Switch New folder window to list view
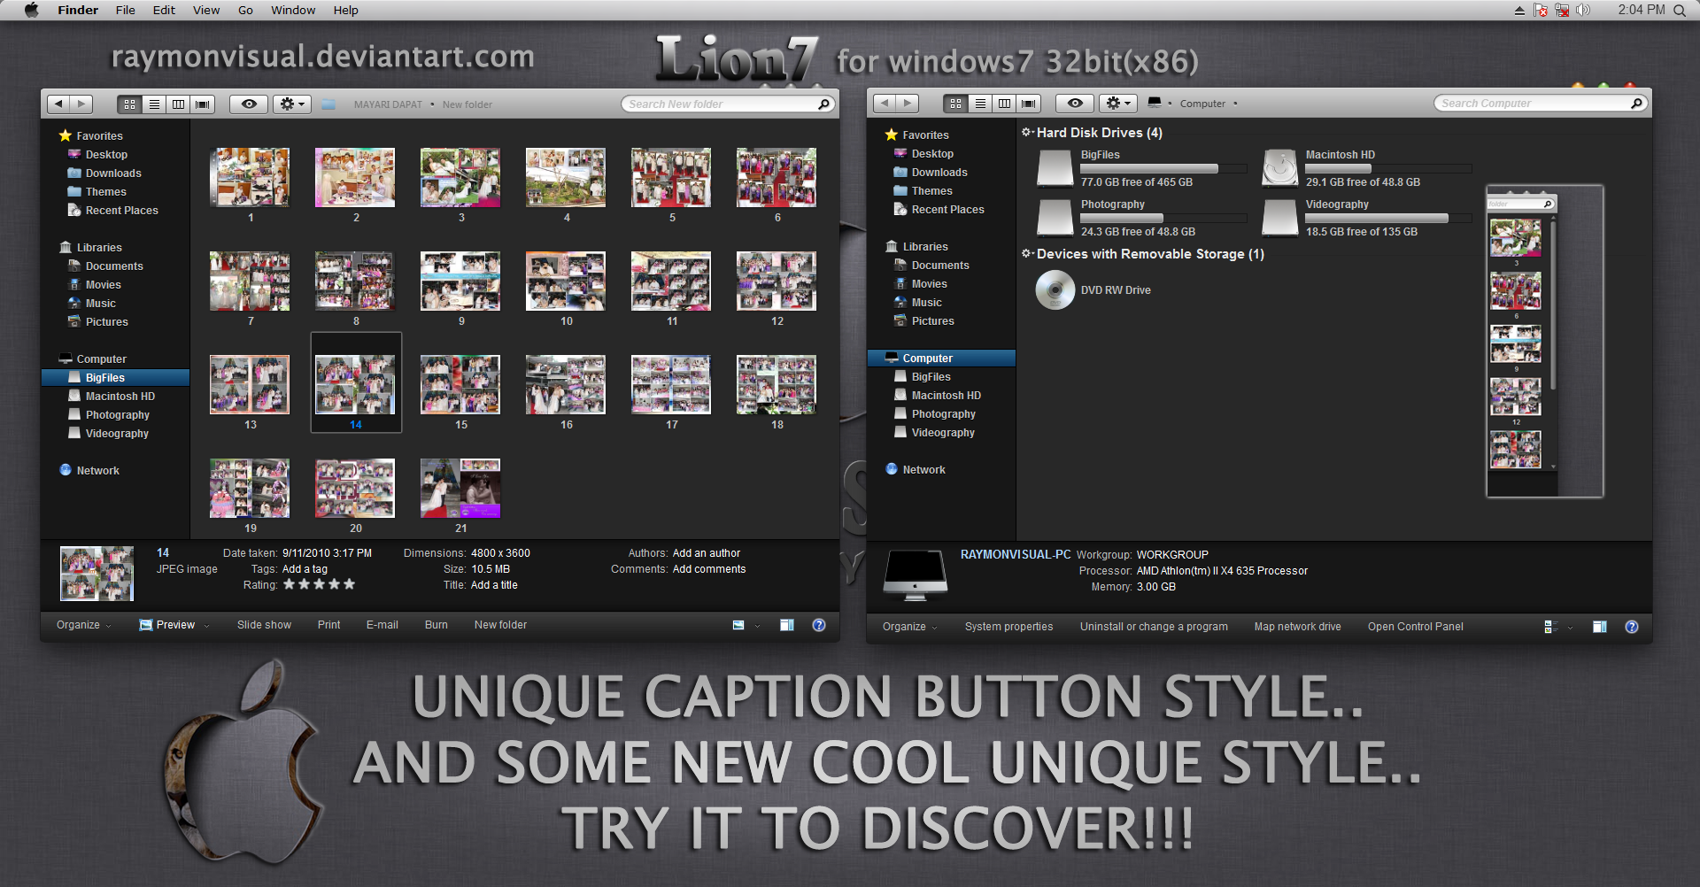The image size is (1700, 887). (x=154, y=104)
